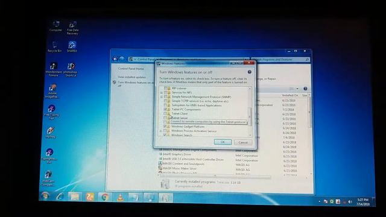The width and height of the screenshot is (386, 217).
Task: Click the horizontal scrollbar in the programs list
Action: 215,176
